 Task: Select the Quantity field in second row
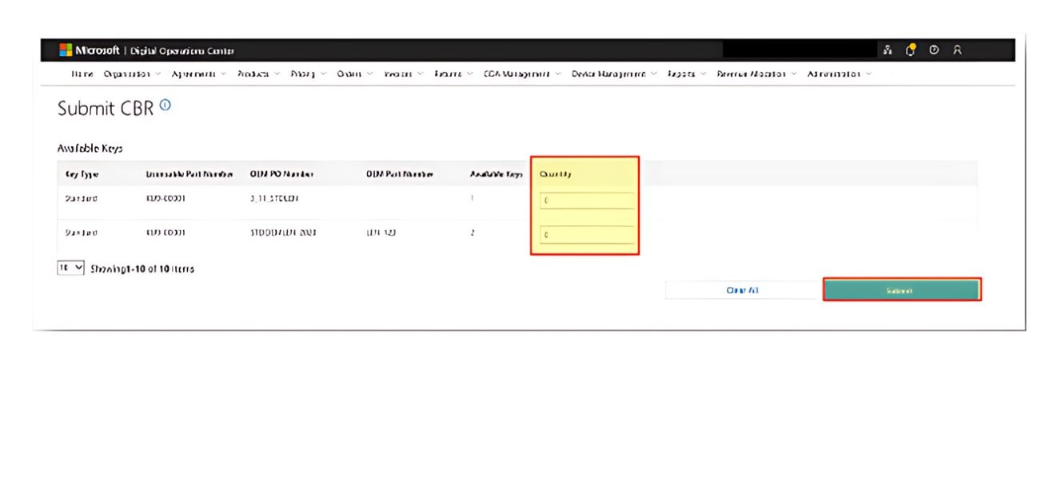coord(587,235)
